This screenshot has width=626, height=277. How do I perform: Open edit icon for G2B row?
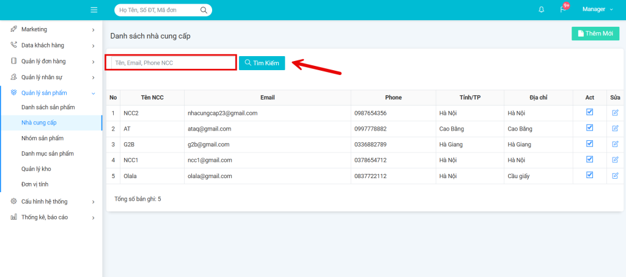[615, 144]
